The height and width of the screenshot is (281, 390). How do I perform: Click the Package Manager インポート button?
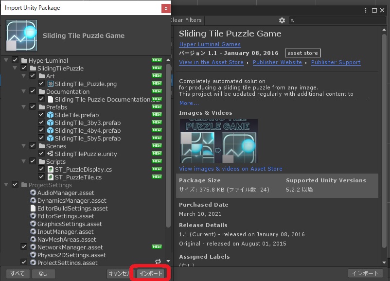[365, 273]
